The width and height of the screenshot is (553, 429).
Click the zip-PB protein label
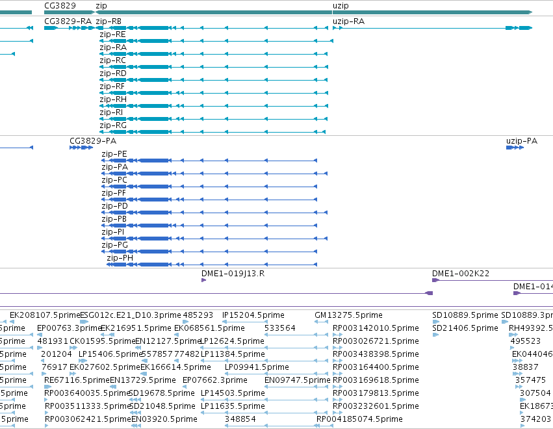(x=114, y=219)
